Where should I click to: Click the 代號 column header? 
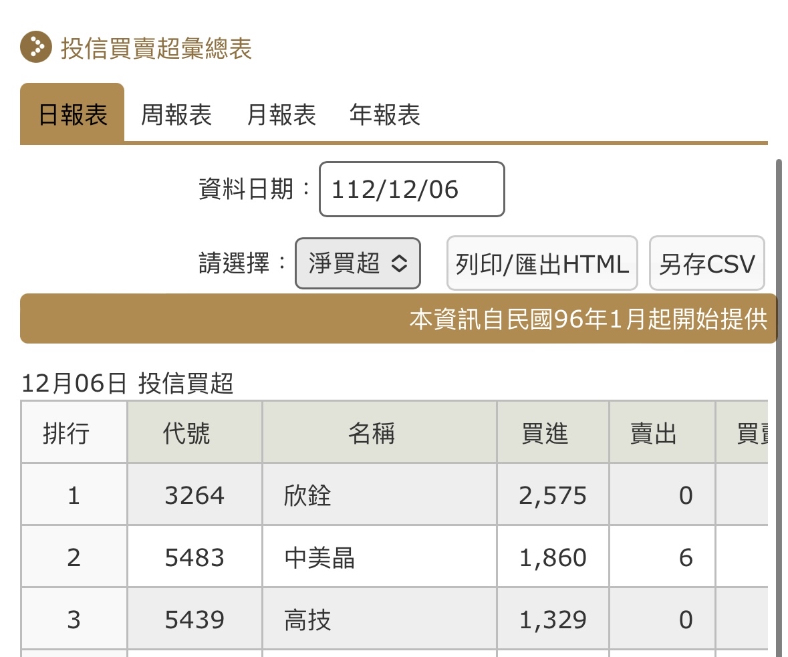[x=192, y=433]
